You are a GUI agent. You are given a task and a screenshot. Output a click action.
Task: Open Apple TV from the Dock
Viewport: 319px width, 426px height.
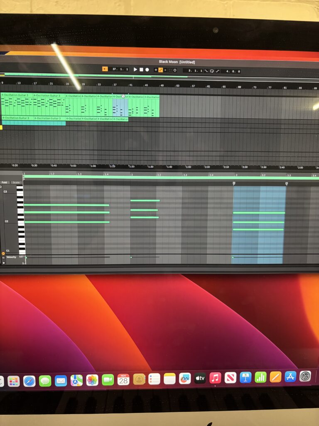200,378
